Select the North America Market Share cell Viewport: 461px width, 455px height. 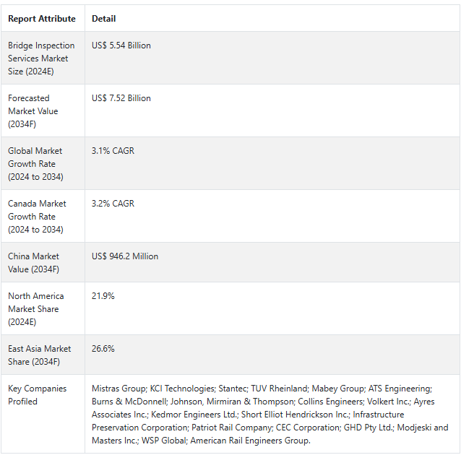click(x=42, y=309)
